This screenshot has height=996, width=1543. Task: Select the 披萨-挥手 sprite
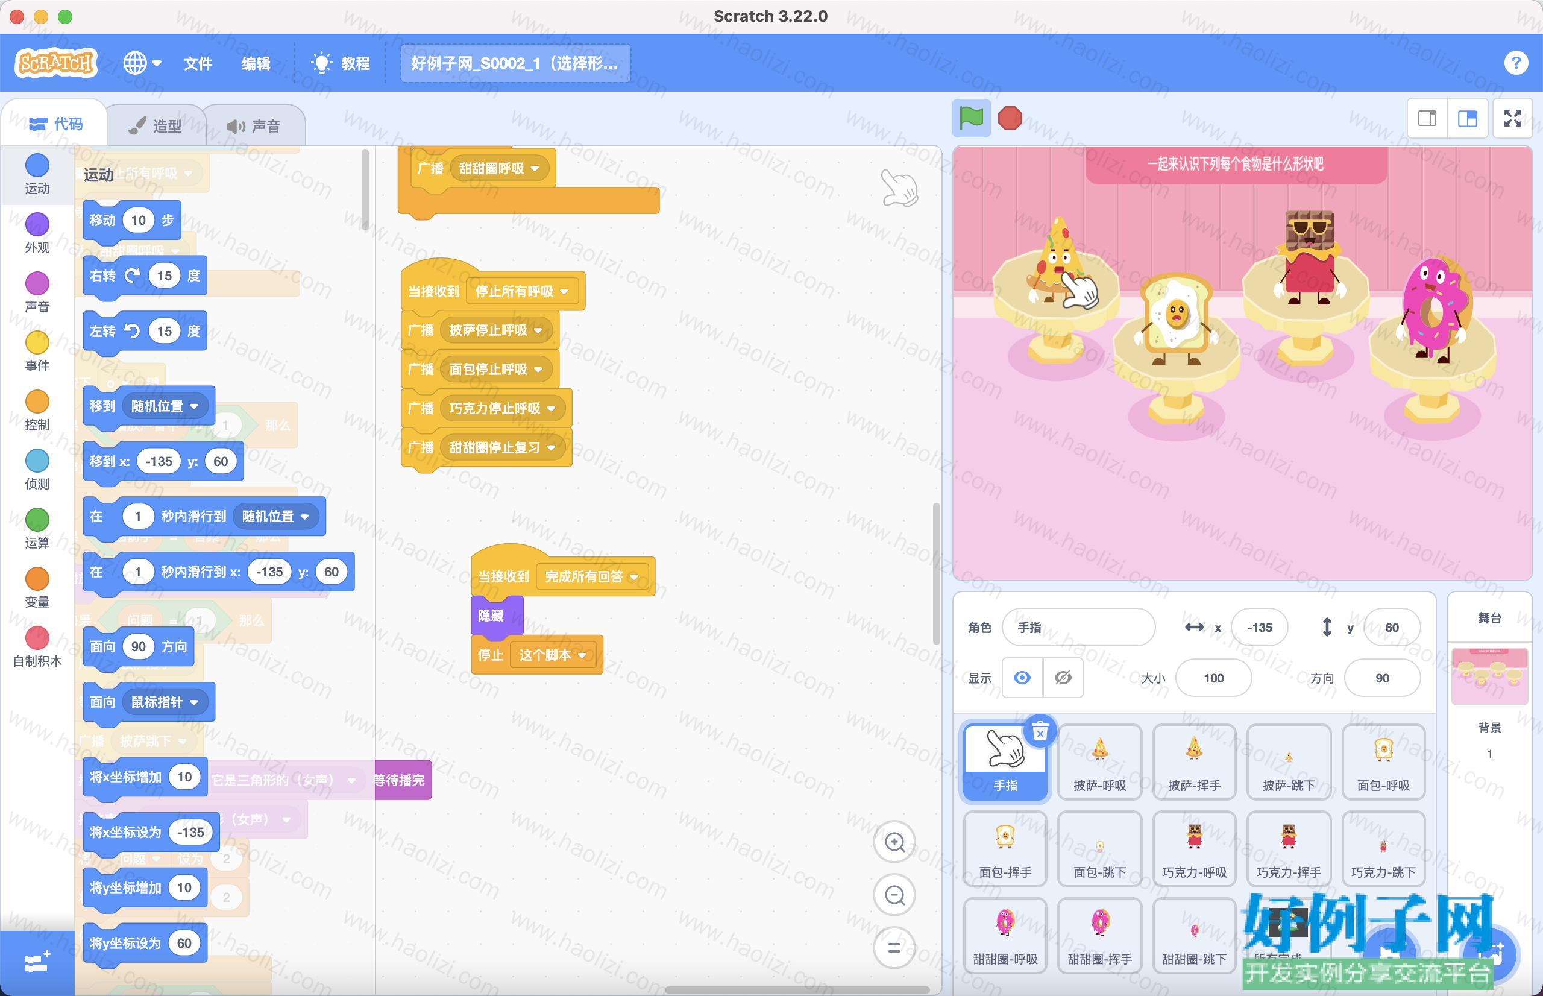(1194, 762)
